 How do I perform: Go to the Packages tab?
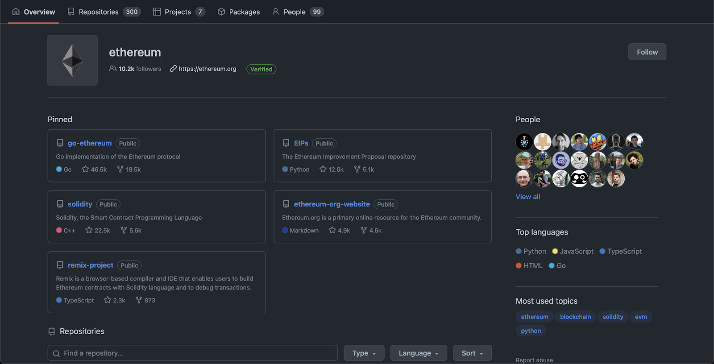238,12
